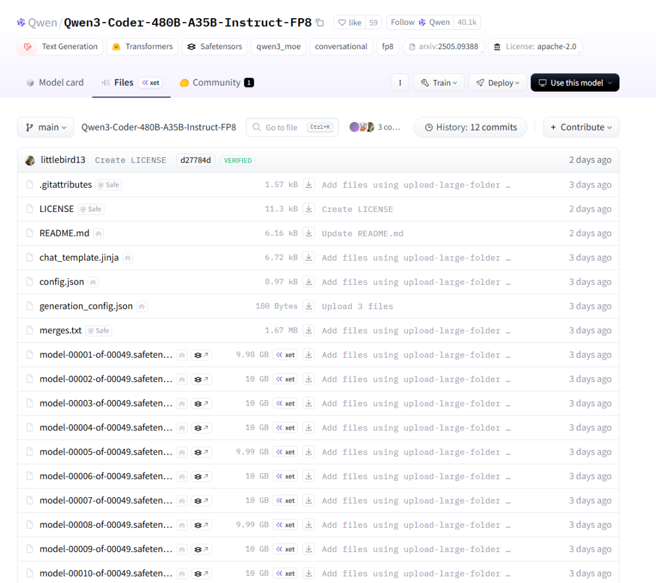
Task: Filter by Safetensors tag
Action: coord(214,46)
